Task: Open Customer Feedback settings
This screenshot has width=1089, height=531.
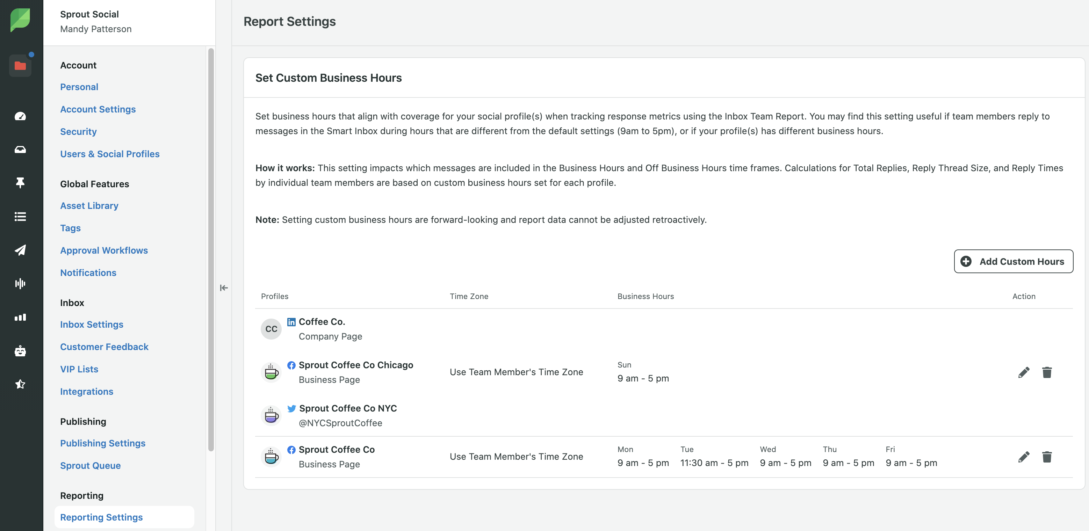Action: coord(104,347)
